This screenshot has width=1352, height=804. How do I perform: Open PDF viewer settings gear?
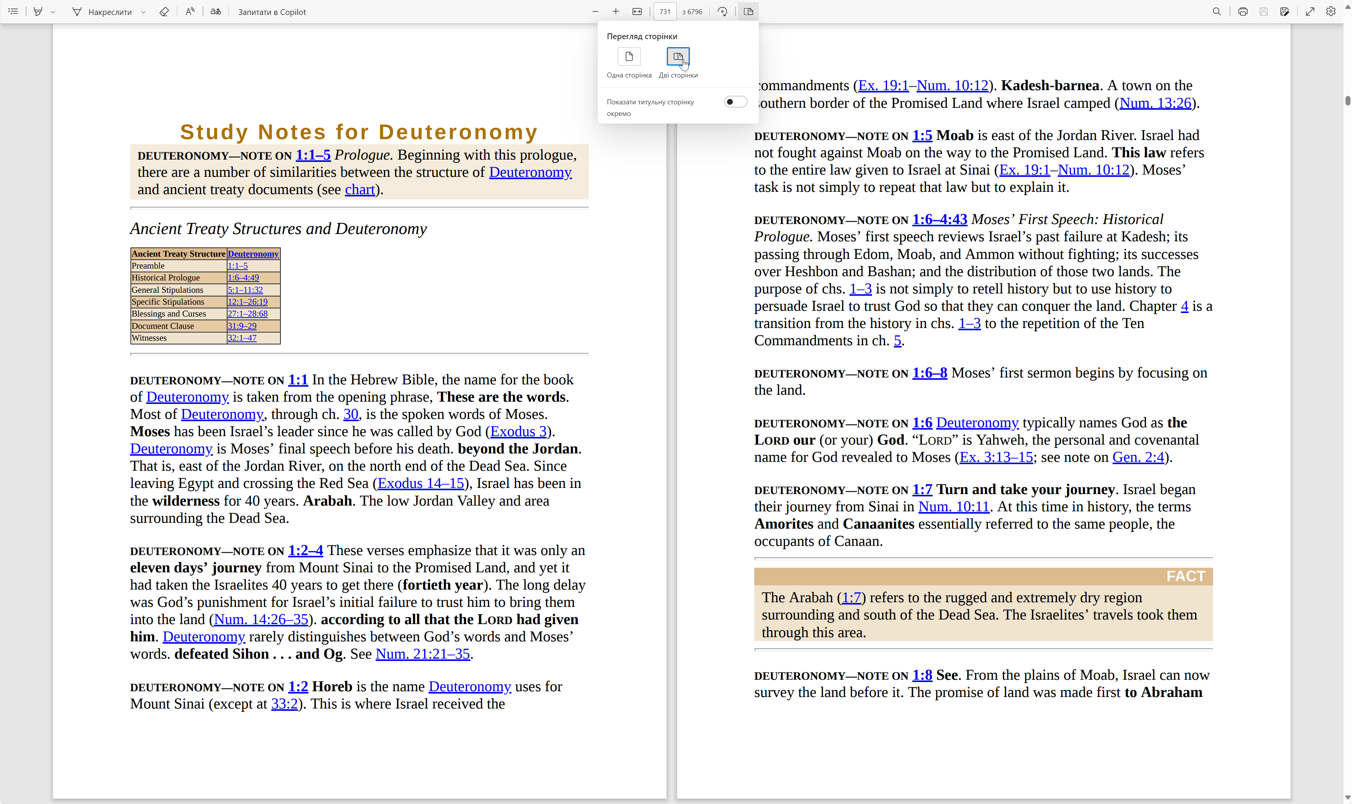pyautogui.click(x=1331, y=12)
